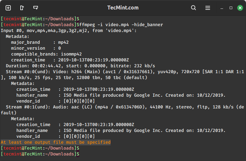Minimize the TecMint.com terminal window
This screenshot has height=161, width=246.
pyautogui.click(x=222, y=8)
